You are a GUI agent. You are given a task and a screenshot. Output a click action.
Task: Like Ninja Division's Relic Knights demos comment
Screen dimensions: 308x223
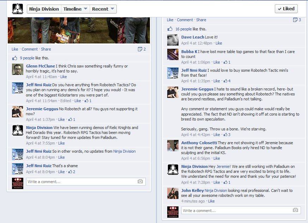pyautogui.click(x=61, y=143)
